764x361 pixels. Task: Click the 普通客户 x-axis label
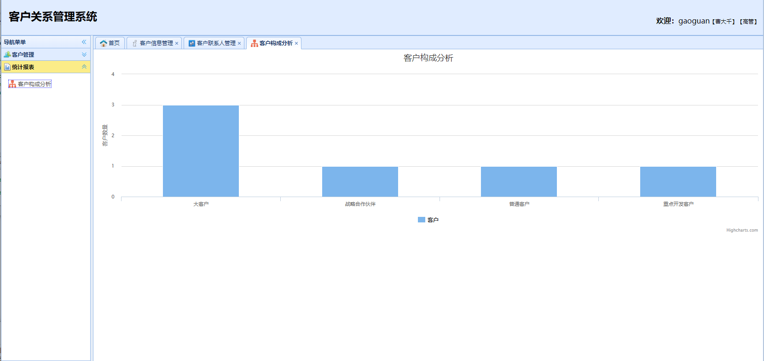pyautogui.click(x=519, y=204)
